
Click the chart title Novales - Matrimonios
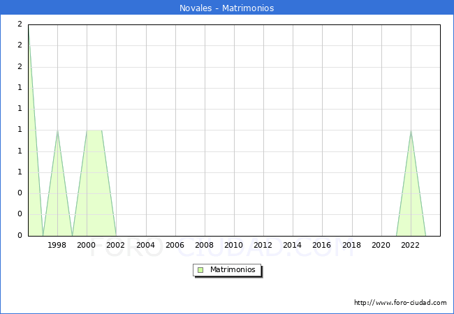click(x=227, y=8)
